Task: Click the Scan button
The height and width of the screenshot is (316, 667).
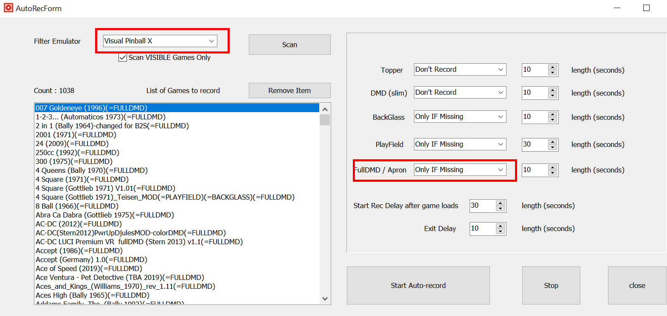Action: [290, 45]
